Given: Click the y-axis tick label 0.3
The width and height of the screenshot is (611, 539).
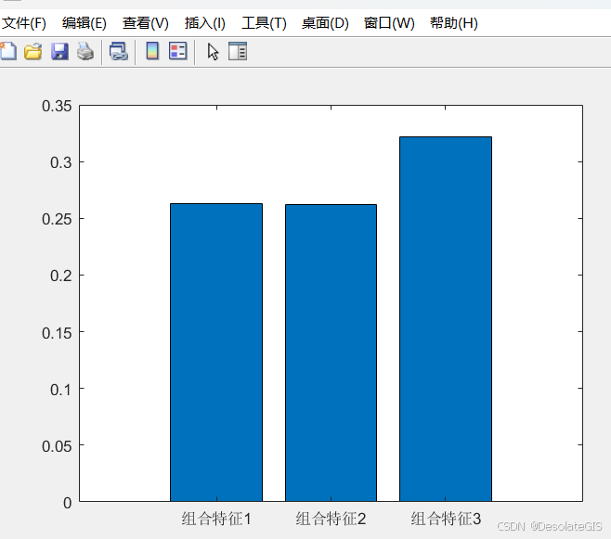Looking at the screenshot, I should coord(61,162).
